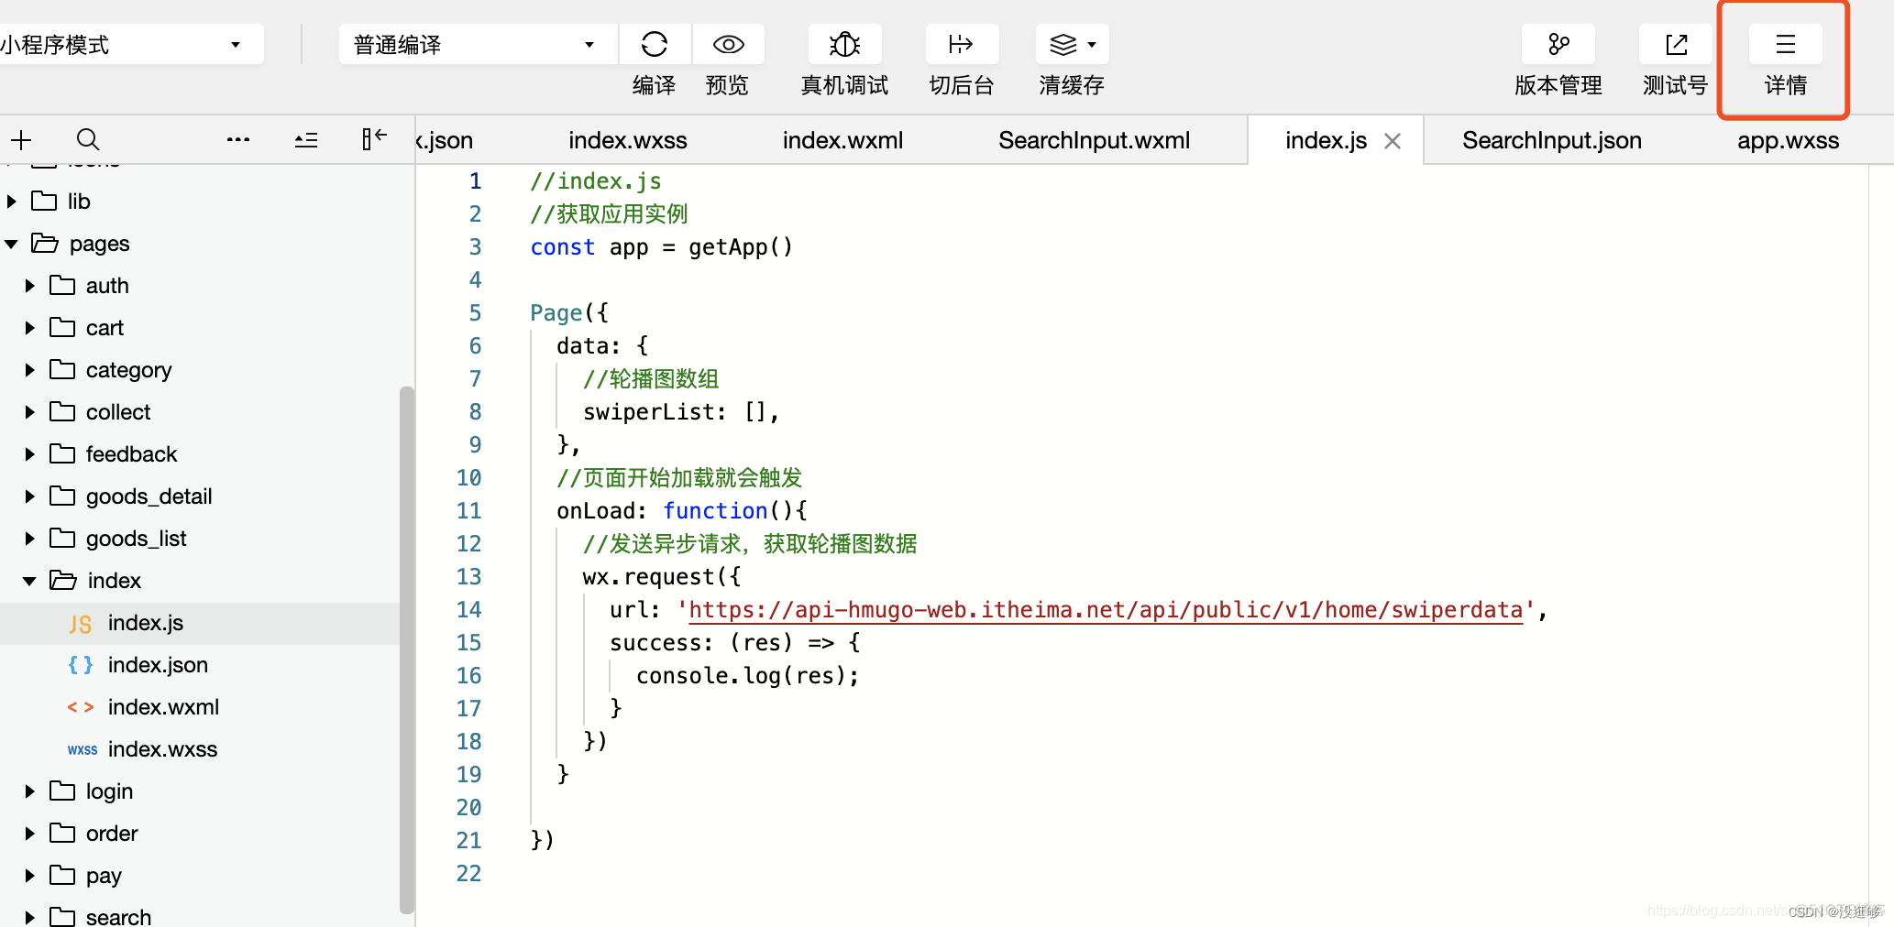The height and width of the screenshot is (927, 1894).
Task: Select index.wxml in the file tree
Action: 163,707
